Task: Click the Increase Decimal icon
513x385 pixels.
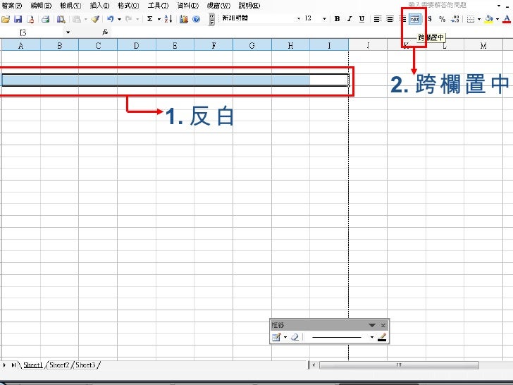Action: (x=455, y=19)
